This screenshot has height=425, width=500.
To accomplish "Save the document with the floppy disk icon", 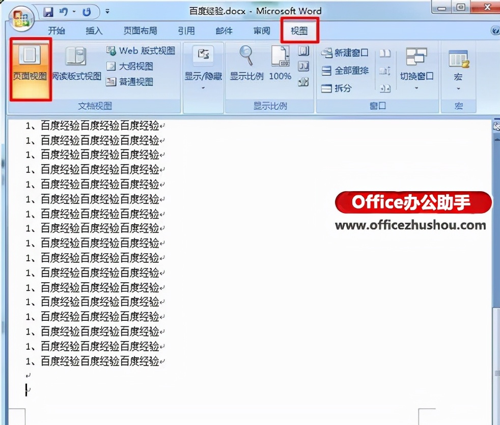I will [x=48, y=12].
